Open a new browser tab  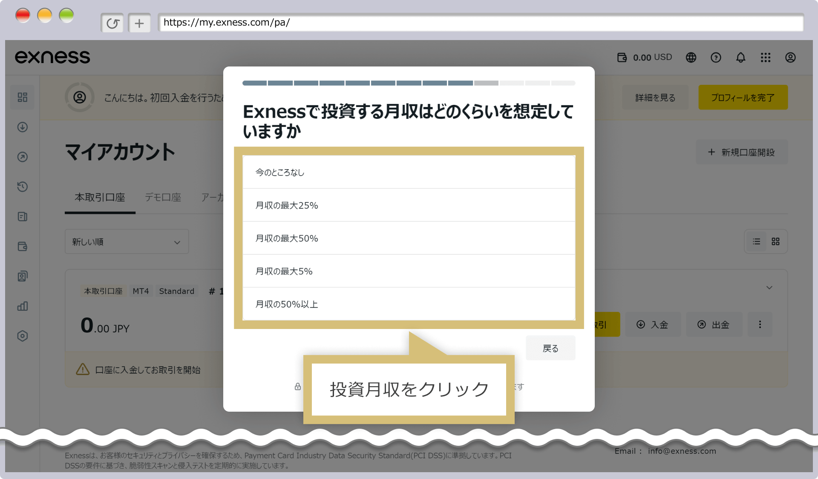pos(139,23)
